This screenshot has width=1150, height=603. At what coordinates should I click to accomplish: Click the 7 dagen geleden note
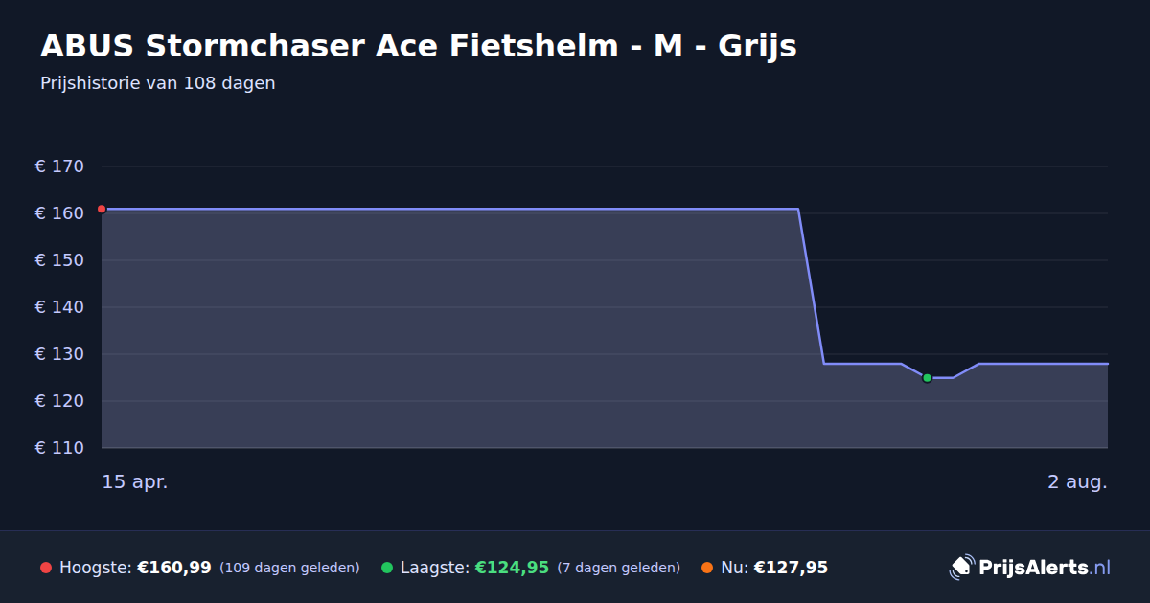tap(618, 568)
